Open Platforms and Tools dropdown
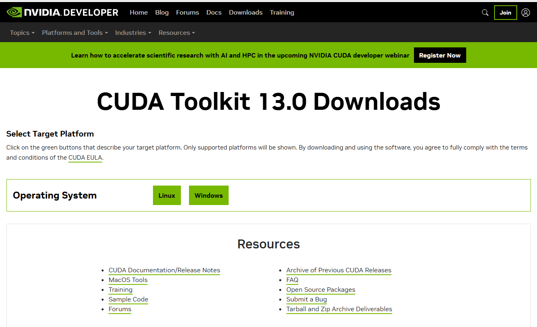The image size is (537, 327). pos(75,33)
